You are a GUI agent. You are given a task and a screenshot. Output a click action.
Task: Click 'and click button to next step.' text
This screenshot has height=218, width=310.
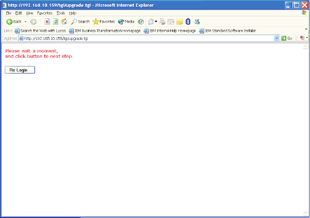(x=39, y=56)
